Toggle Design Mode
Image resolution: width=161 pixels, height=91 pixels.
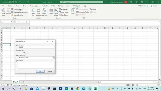tap(56, 12)
